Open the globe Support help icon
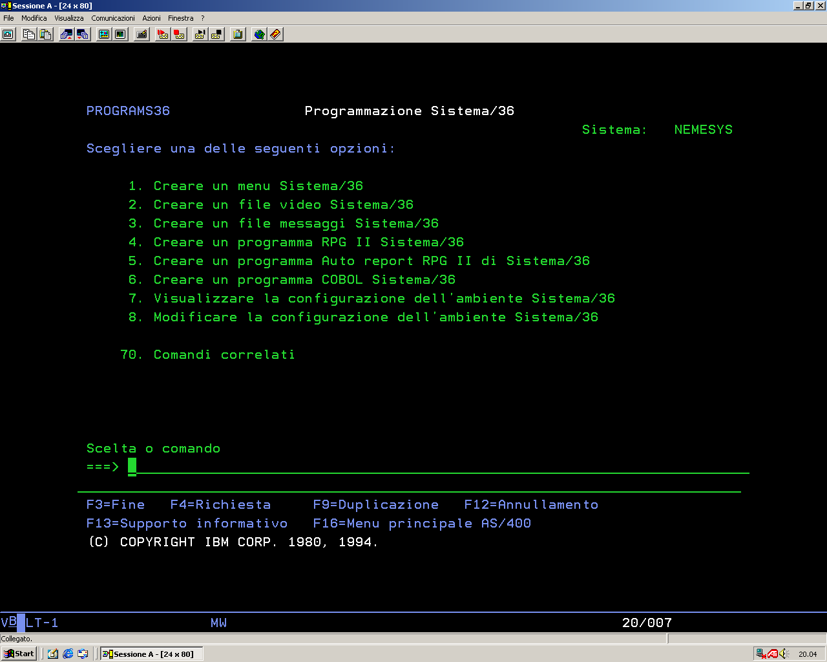The width and height of the screenshot is (827, 662). pos(259,34)
